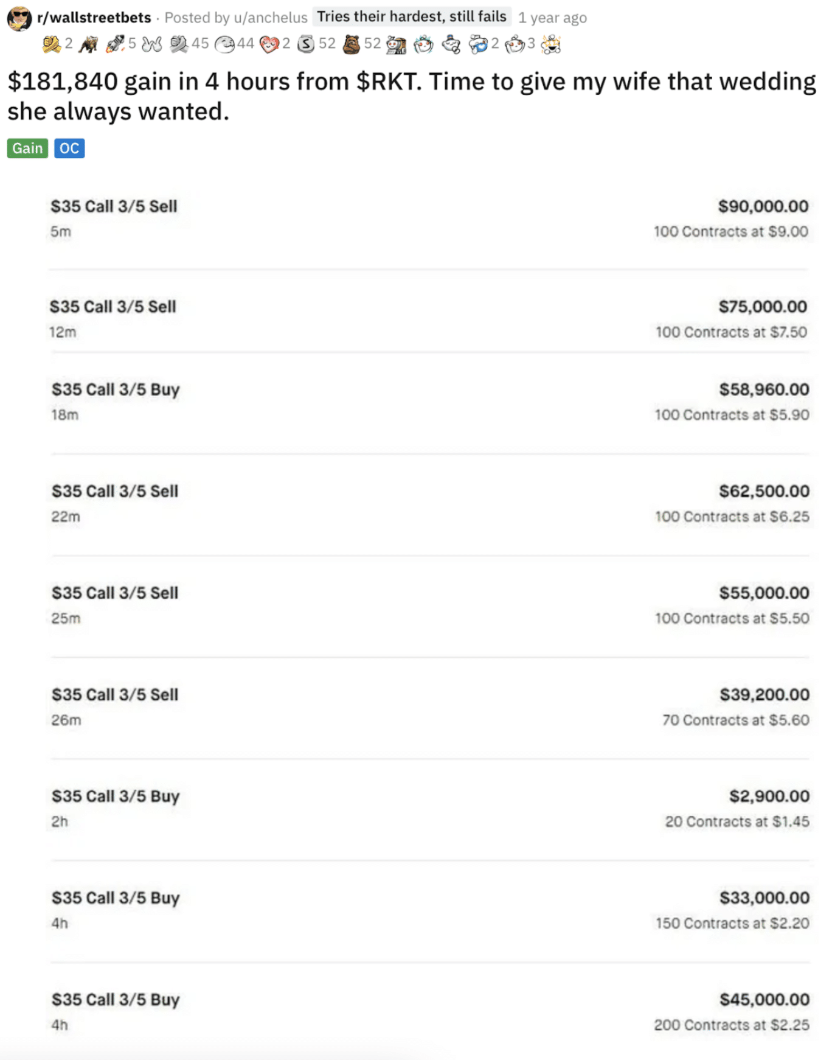The width and height of the screenshot is (832, 1060).
Task: Select the $45,000.00 buy transaction row
Action: click(x=430, y=1012)
